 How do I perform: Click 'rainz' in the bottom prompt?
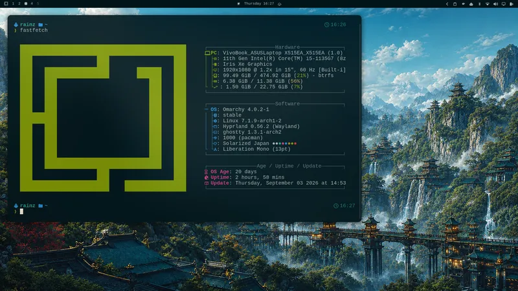click(27, 206)
